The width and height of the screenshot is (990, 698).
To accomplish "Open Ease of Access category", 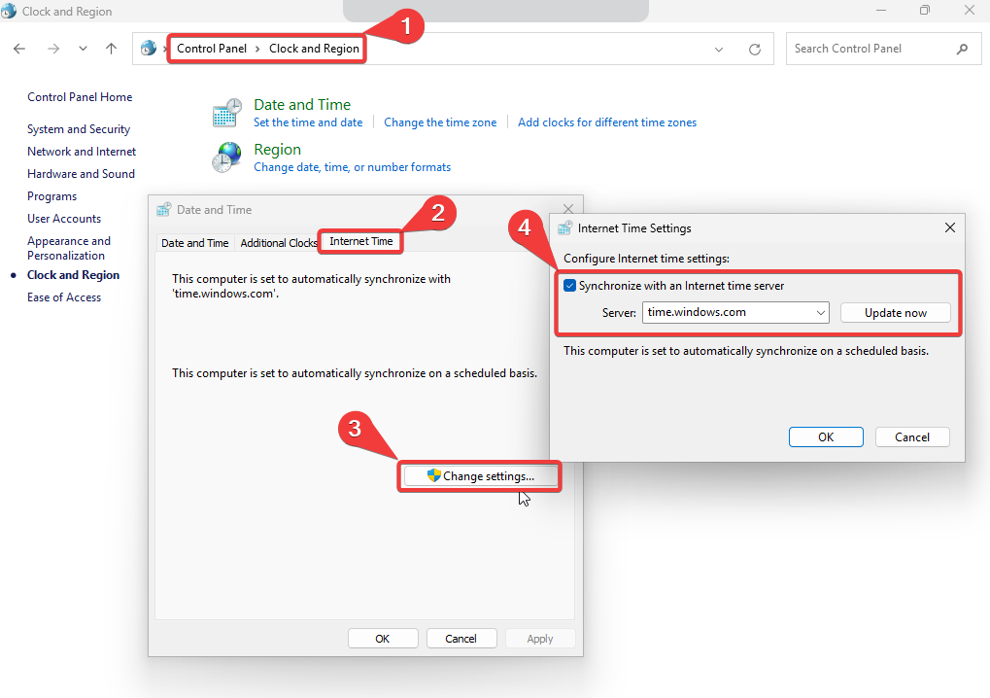I will (64, 297).
